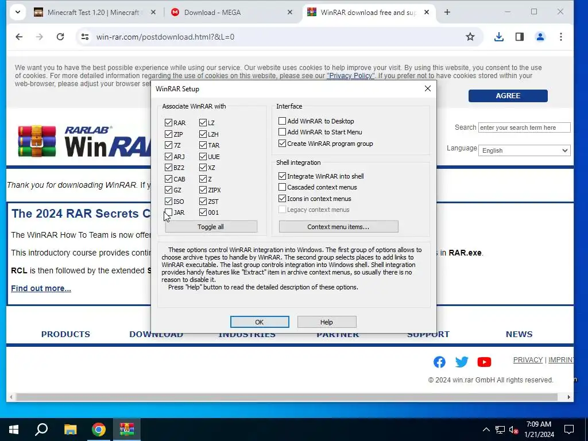The height and width of the screenshot is (441, 588).
Task: Toggle GZ association checkbox
Action: pyautogui.click(x=168, y=190)
